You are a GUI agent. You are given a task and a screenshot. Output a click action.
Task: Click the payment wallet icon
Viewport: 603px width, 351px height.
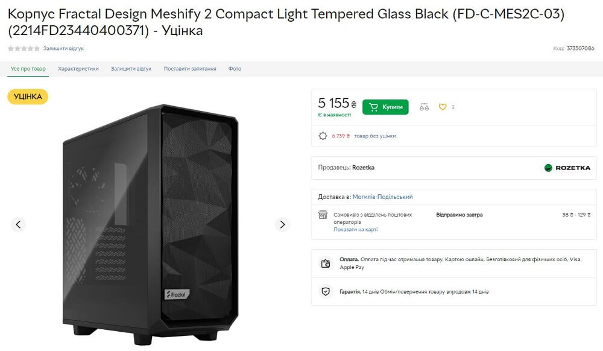[326, 263]
